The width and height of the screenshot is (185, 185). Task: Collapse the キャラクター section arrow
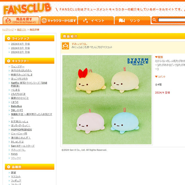8,61
